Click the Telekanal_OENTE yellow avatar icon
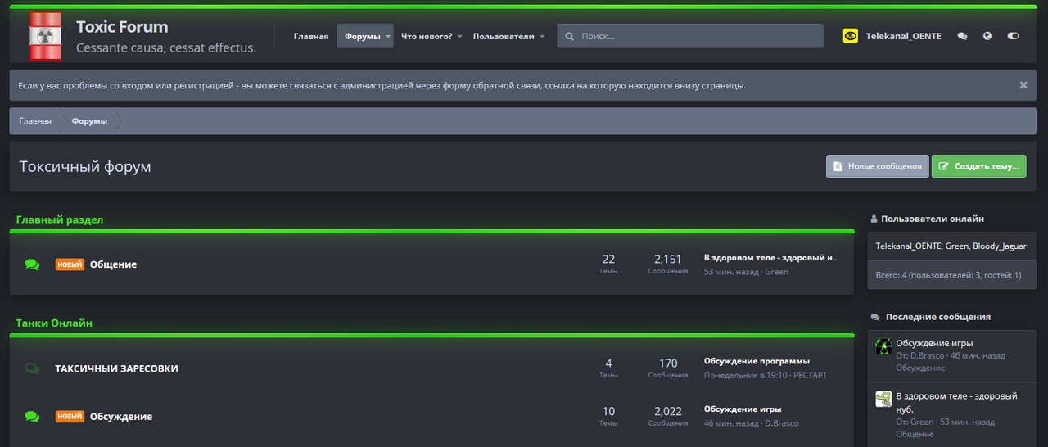The image size is (1048, 447). 851,36
